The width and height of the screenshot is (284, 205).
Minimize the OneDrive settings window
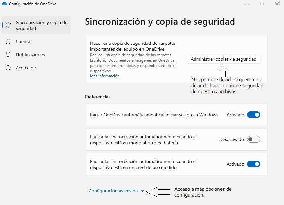(x=247, y=4)
